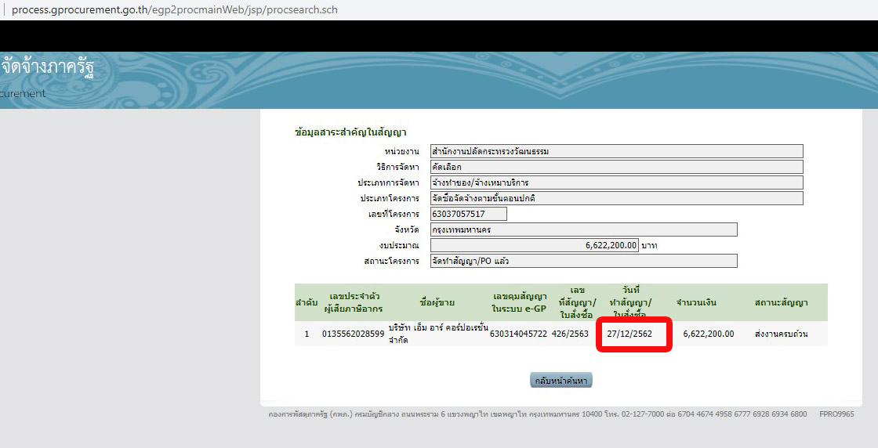This screenshot has height=448, width=878.
Task: Click the amount 6,622,200.00 in table row
Action: [x=708, y=334]
